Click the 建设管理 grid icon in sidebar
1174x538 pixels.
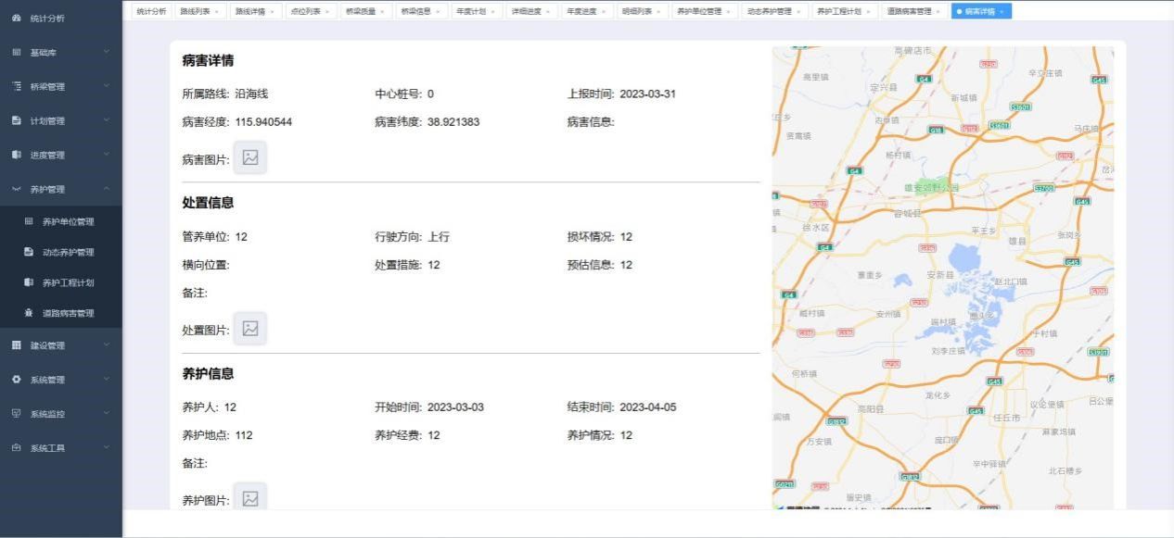17,345
